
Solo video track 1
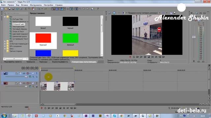[37, 73]
